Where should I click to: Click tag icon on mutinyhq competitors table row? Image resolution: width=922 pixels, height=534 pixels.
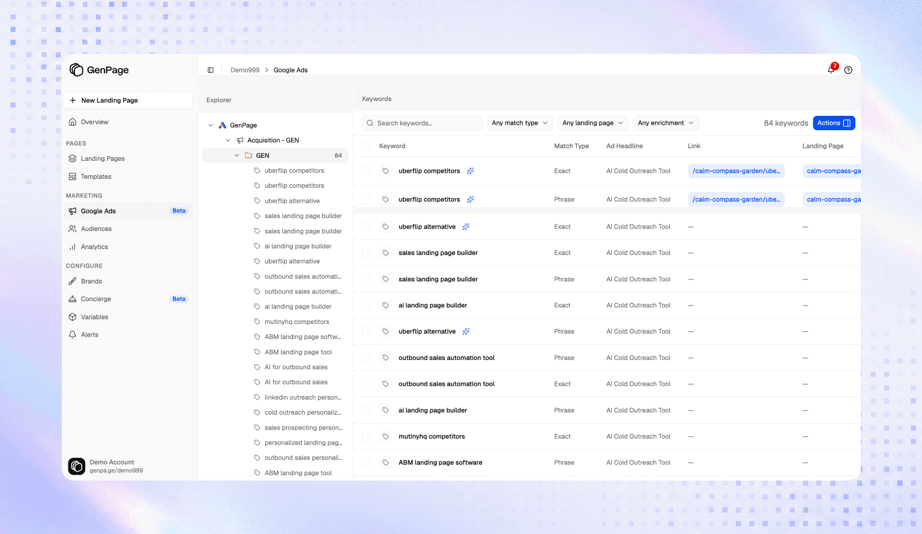click(385, 436)
